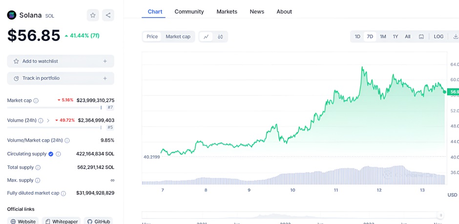Click the download chart icon
The width and height of the screenshot is (459, 224).
pyautogui.click(x=455, y=37)
